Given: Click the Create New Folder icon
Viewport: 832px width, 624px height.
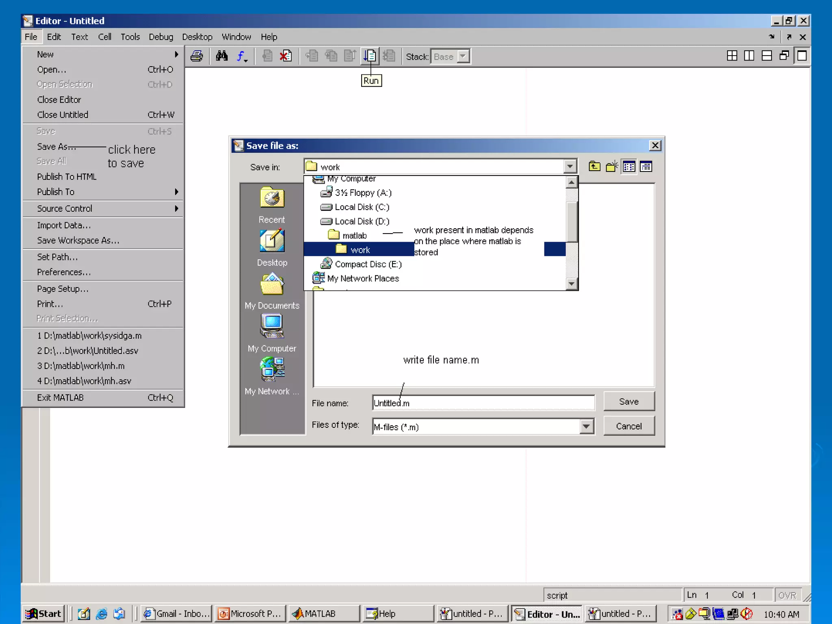Looking at the screenshot, I should tap(612, 167).
